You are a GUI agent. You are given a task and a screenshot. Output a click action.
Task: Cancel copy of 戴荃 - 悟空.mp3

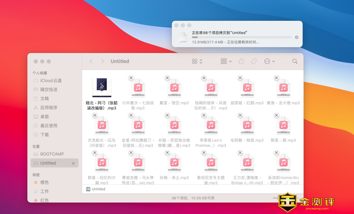tap(167, 78)
